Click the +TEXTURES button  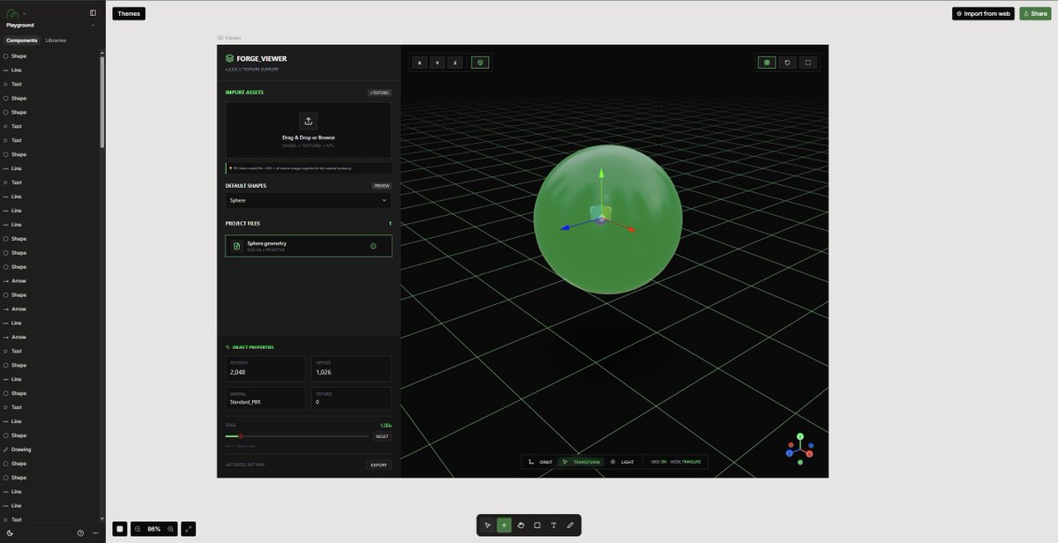tap(379, 93)
